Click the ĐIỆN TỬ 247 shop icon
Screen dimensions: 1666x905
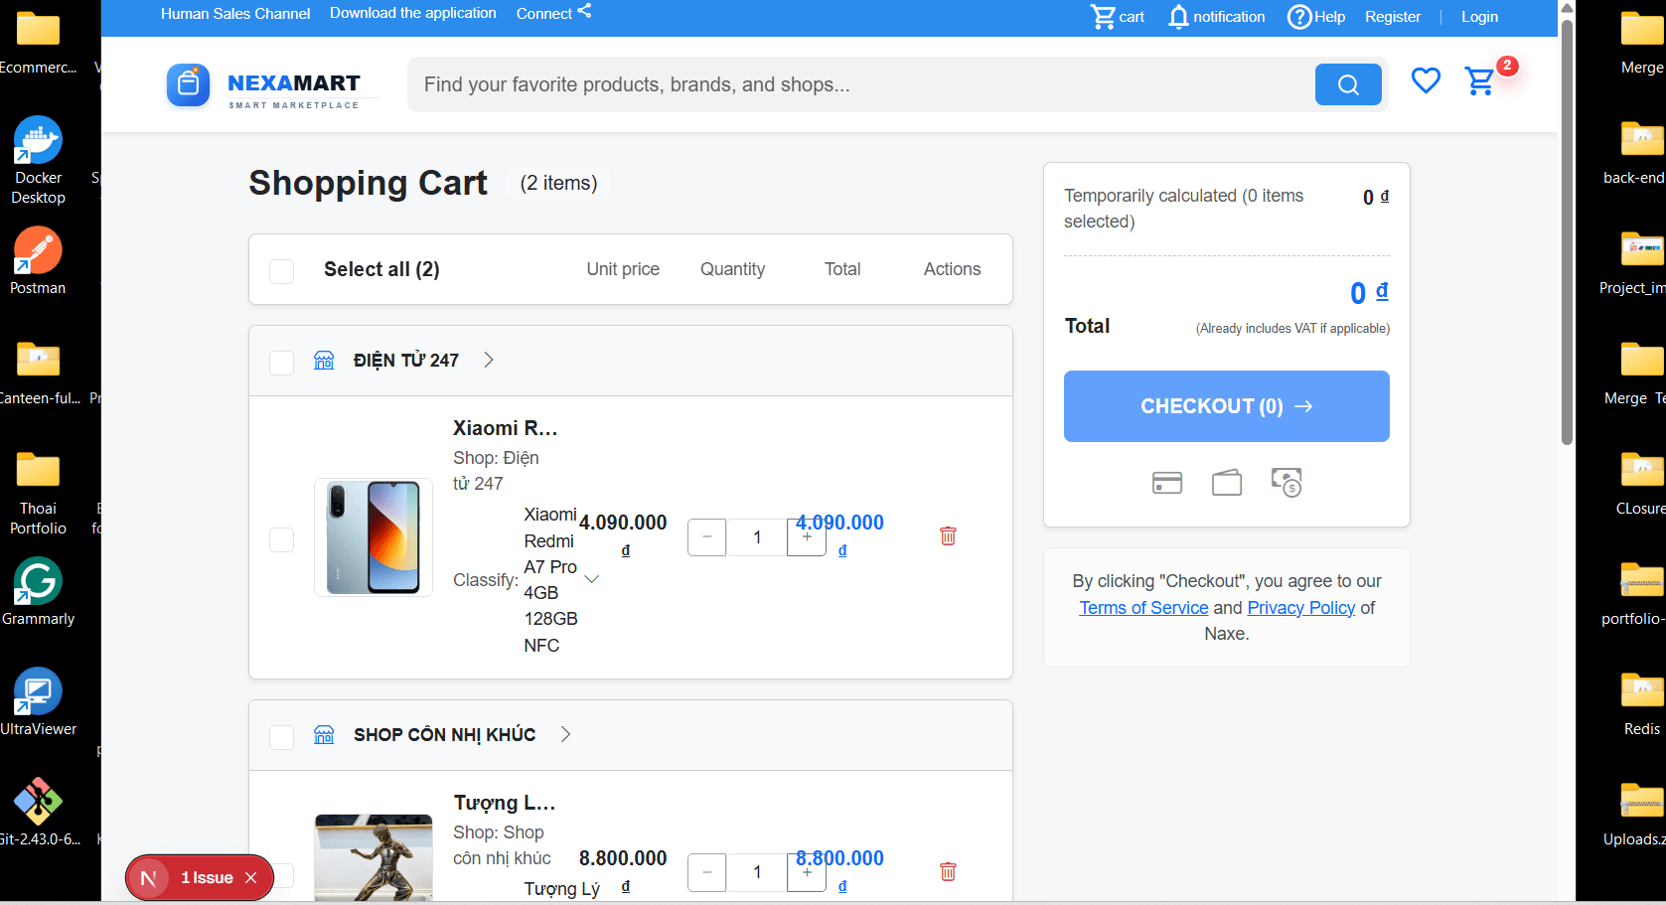[x=324, y=360]
